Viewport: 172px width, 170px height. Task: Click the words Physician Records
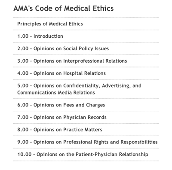85,117
